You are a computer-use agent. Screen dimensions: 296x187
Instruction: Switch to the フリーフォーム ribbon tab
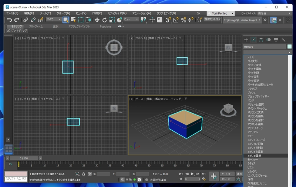(x=36, y=27)
